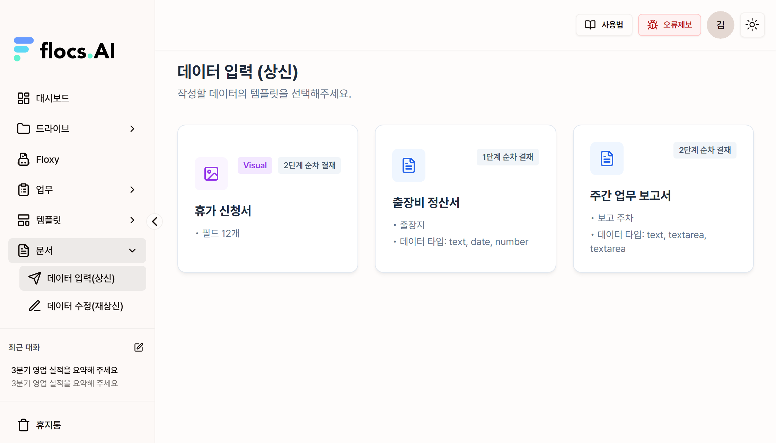Viewport: 776px width, 443px height.
Task: Open 데이터 수정(재상신) menu item
Action: tap(83, 306)
